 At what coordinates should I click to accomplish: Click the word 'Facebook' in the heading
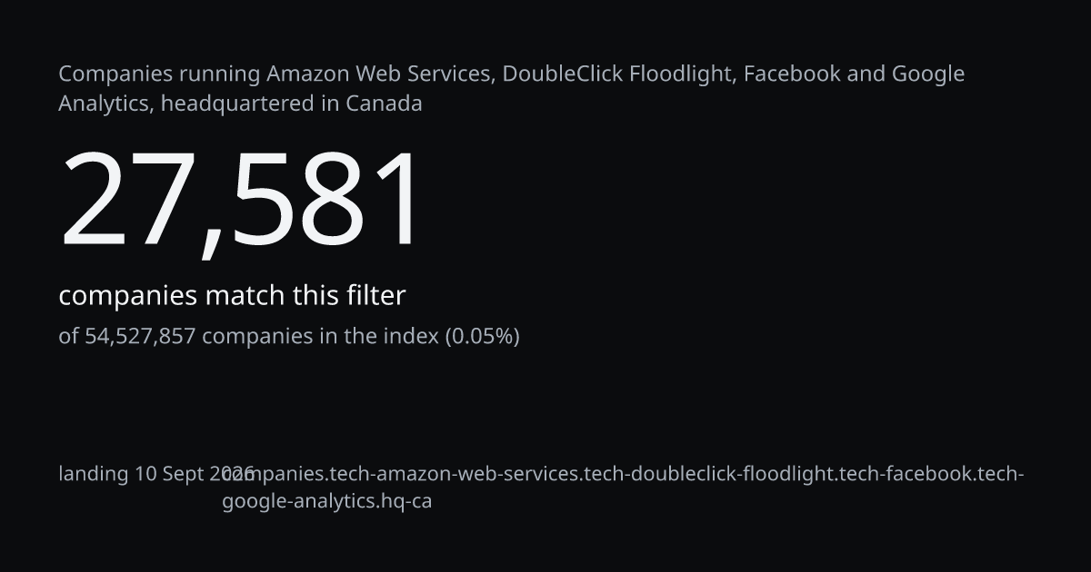click(792, 74)
